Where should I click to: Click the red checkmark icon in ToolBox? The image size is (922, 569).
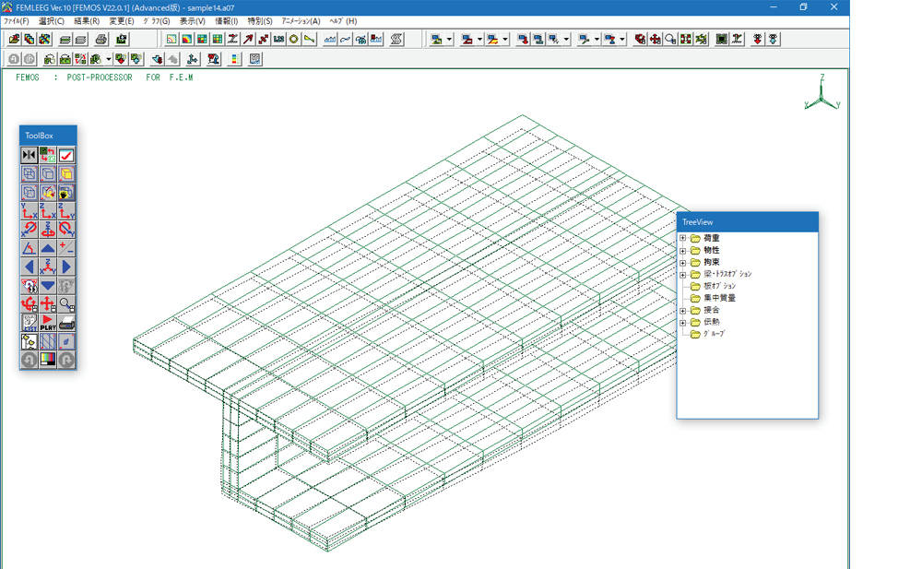point(66,155)
